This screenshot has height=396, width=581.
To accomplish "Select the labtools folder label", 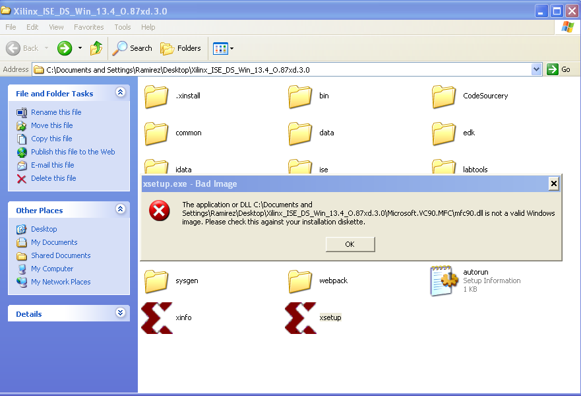I will (x=475, y=170).
